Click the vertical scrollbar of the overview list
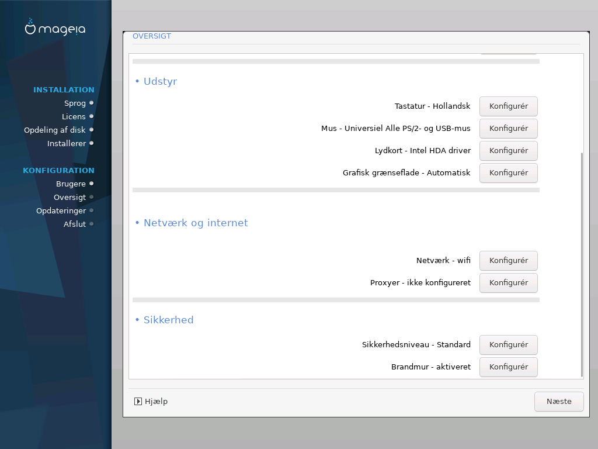 point(582,264)
